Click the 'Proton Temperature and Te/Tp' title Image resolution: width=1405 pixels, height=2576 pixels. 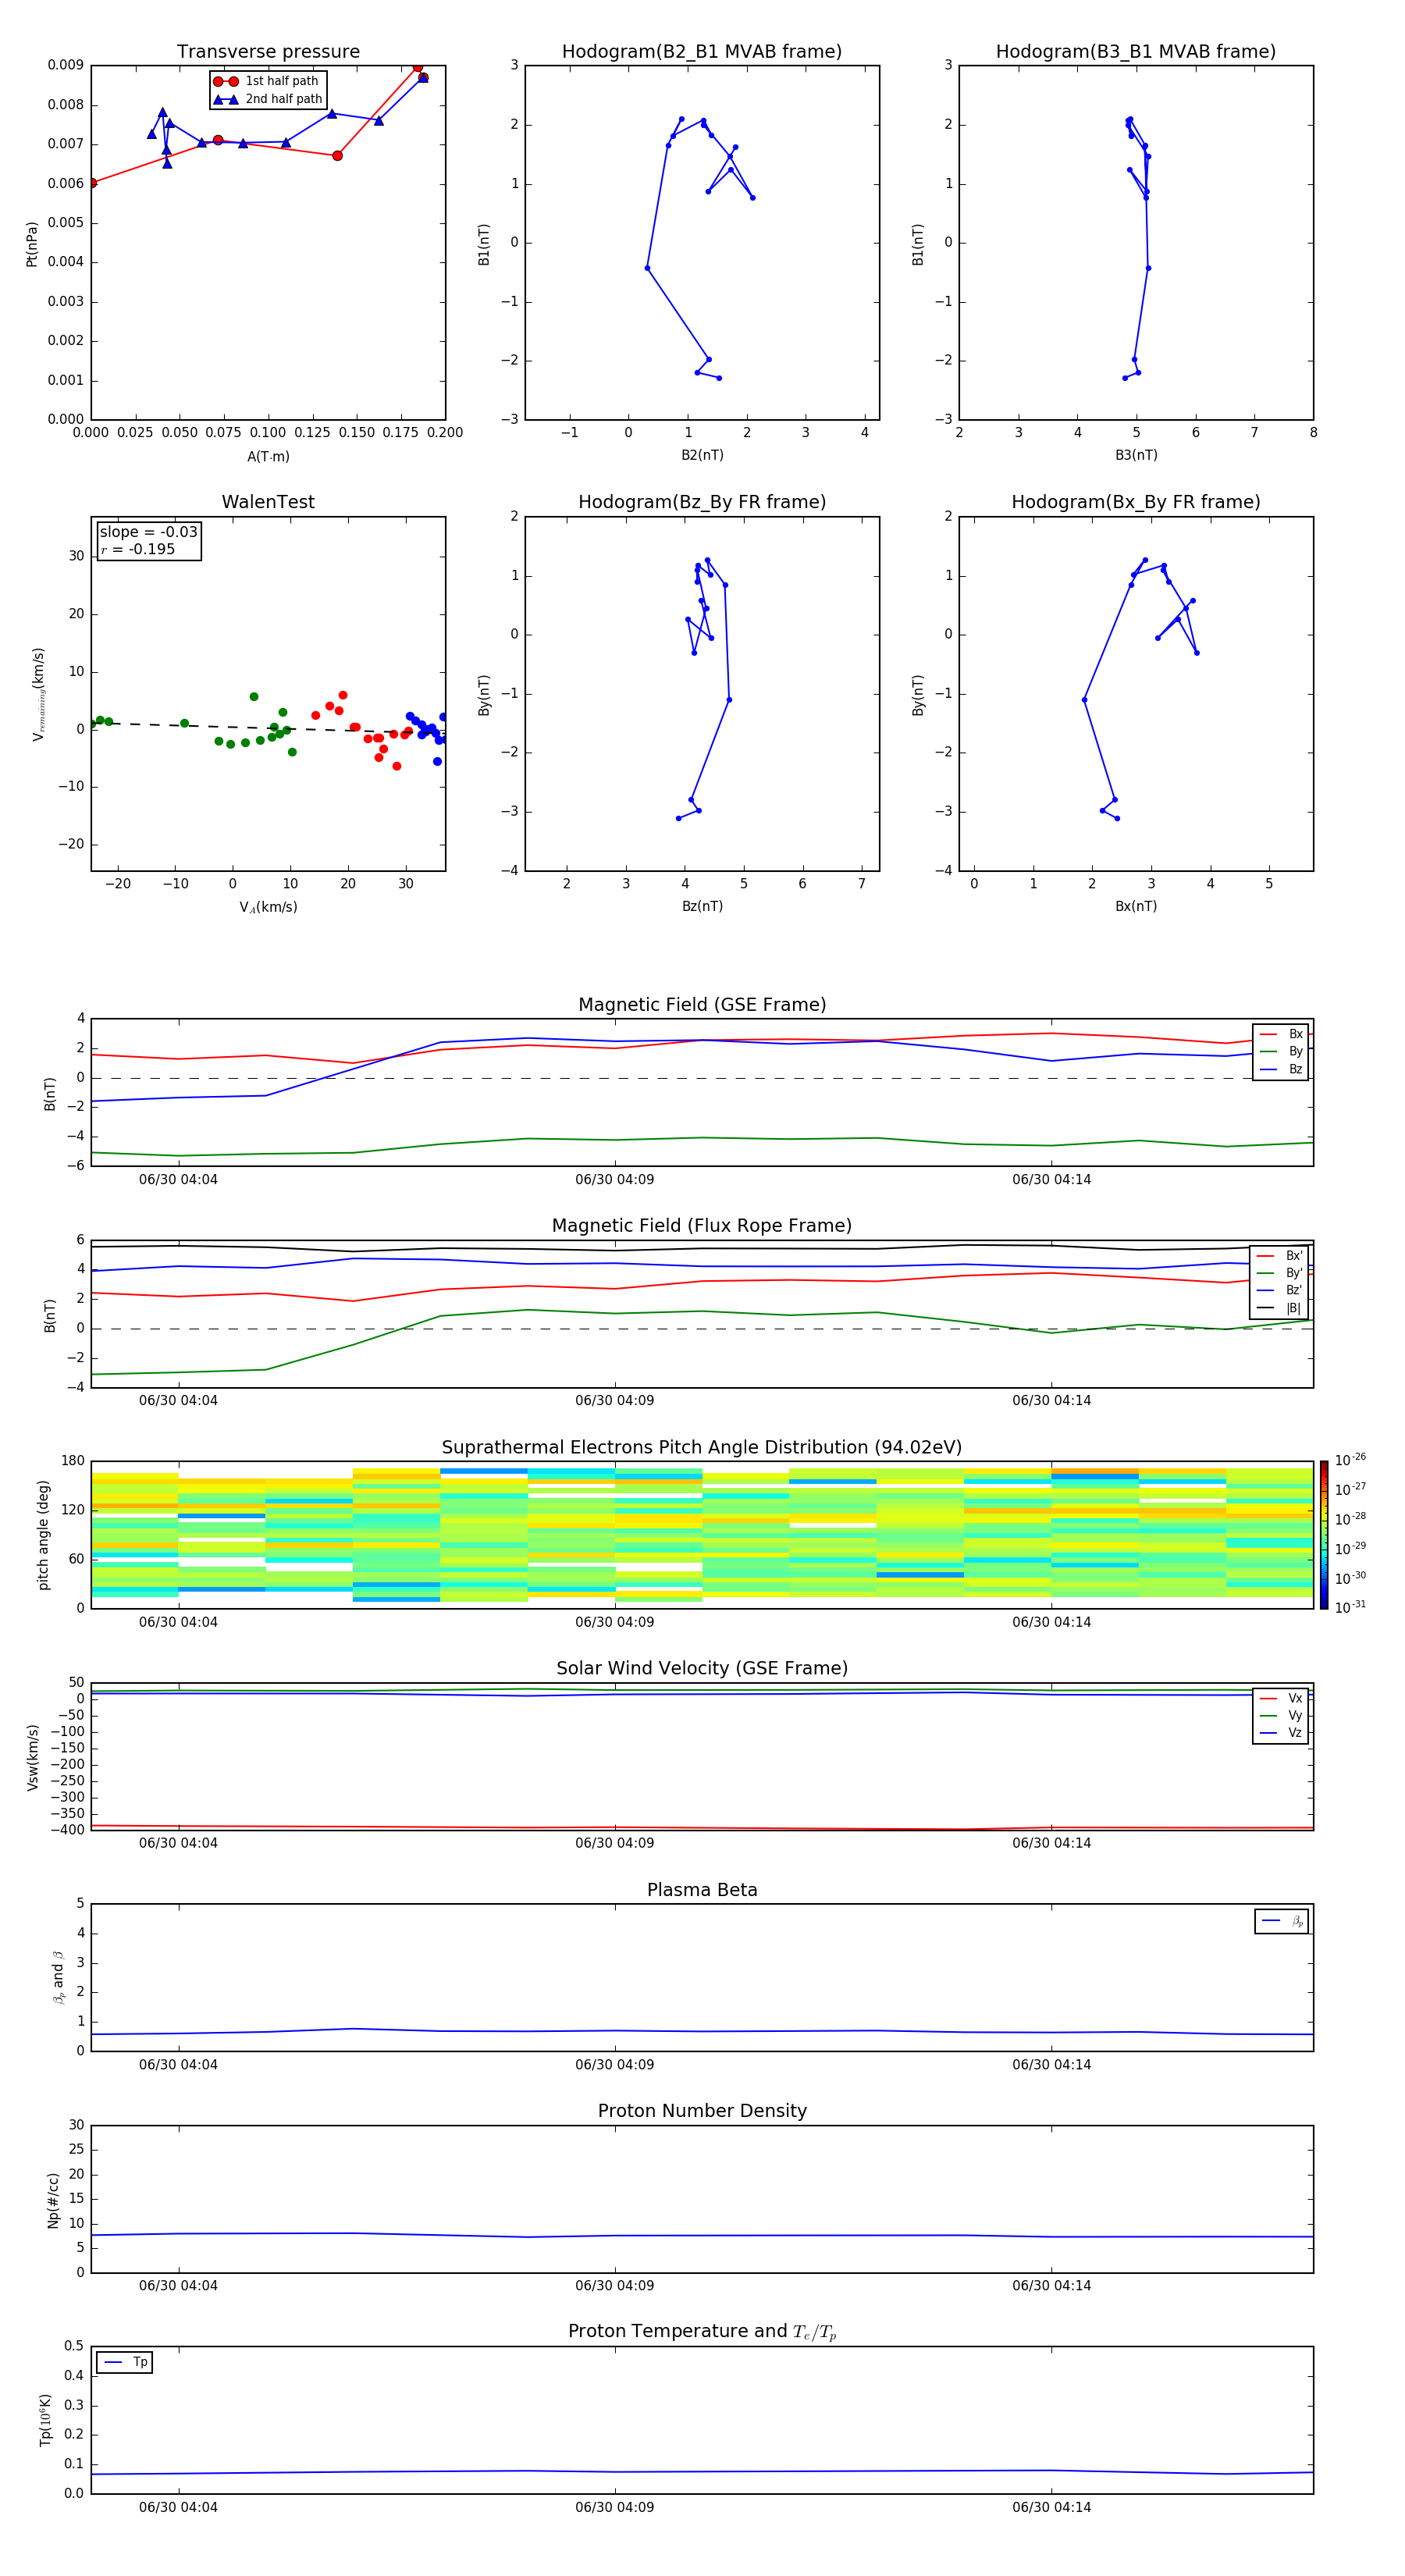[702, 2331]
